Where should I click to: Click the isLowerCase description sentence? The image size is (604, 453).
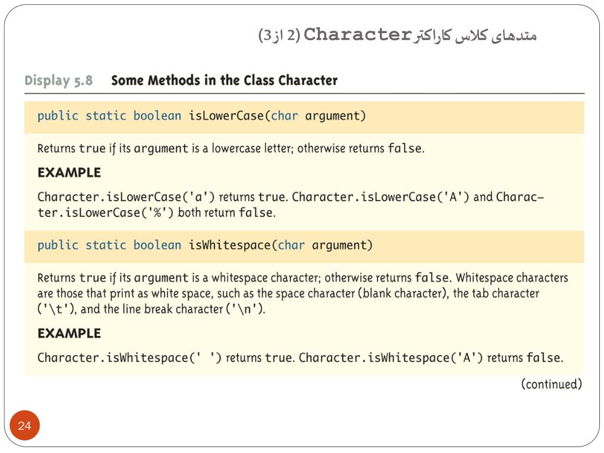(x=231, y=148)
